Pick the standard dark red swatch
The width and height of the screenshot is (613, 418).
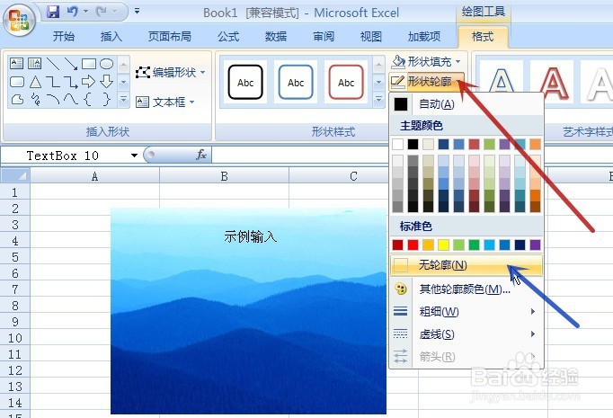pyautogui.click(x=397, y=245)
